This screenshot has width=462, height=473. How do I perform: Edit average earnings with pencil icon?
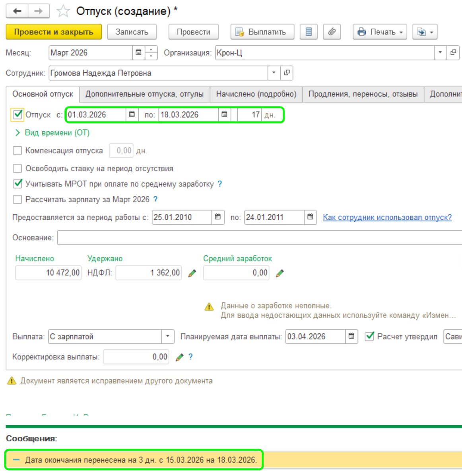coord(280,273)
